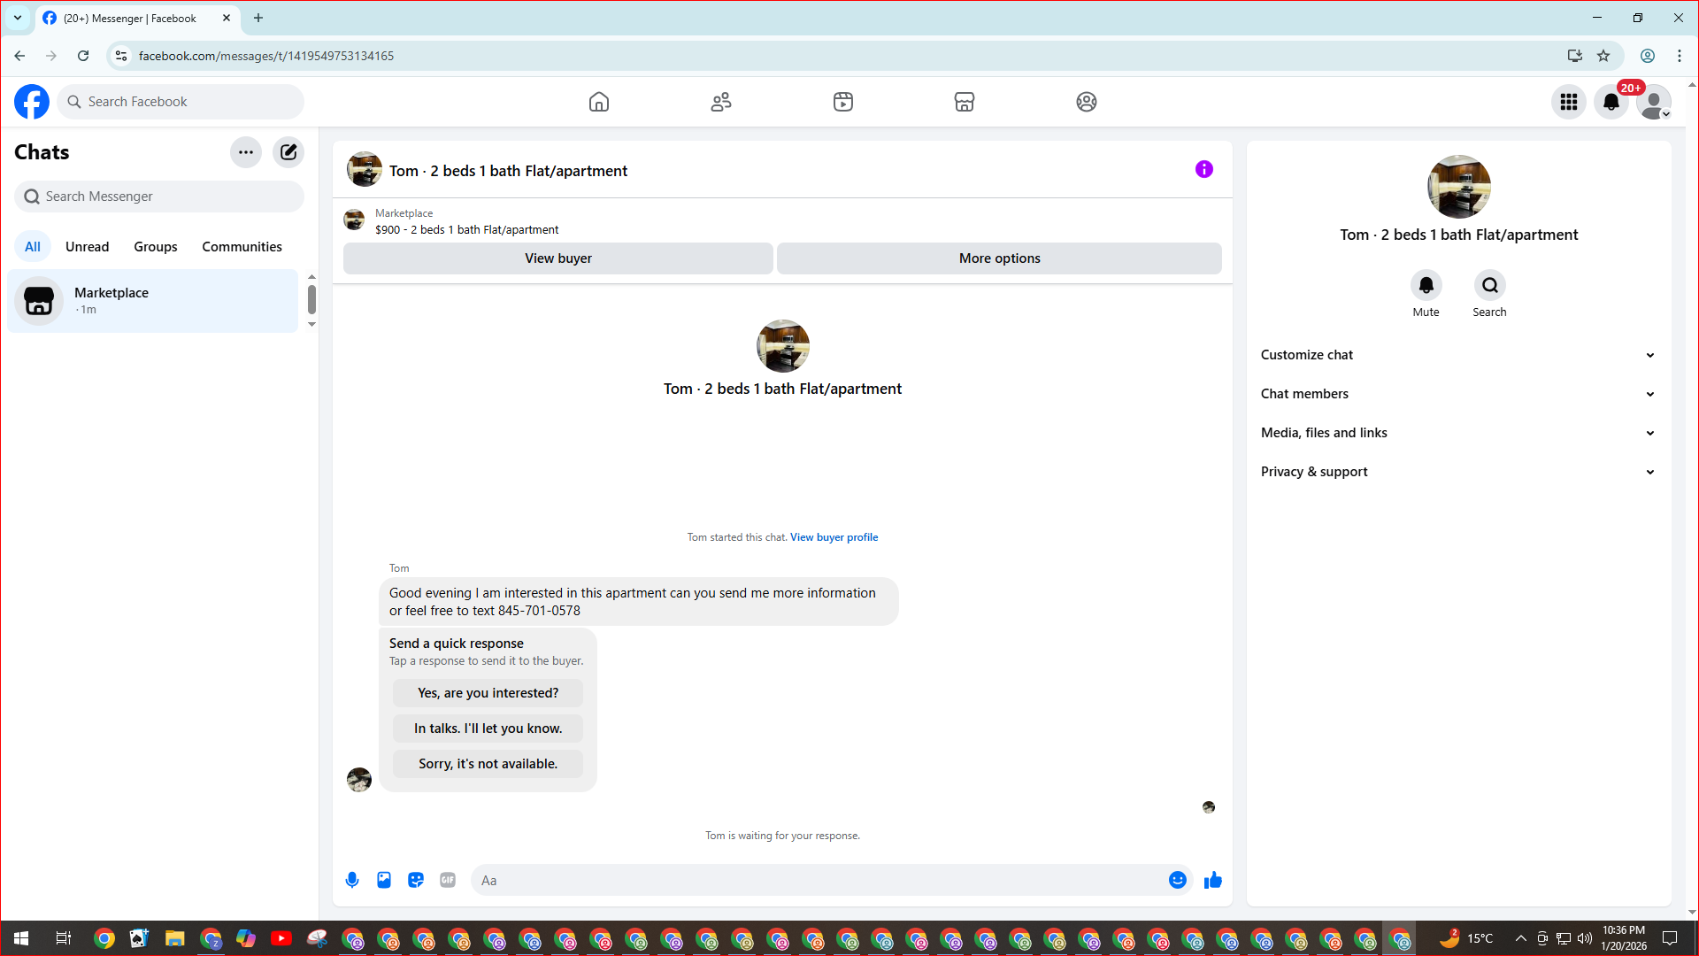The image size is (1699, 956).
Task: Open the Marketplace icon in top navigation
Action: [965, 102]
